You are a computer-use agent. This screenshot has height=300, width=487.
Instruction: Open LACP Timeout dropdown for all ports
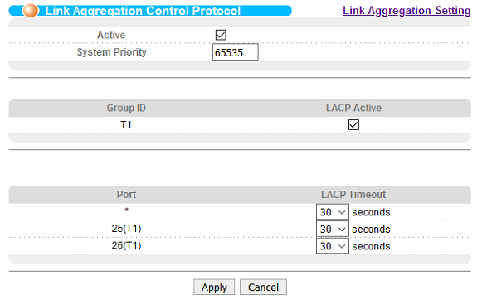click(333, 212)
